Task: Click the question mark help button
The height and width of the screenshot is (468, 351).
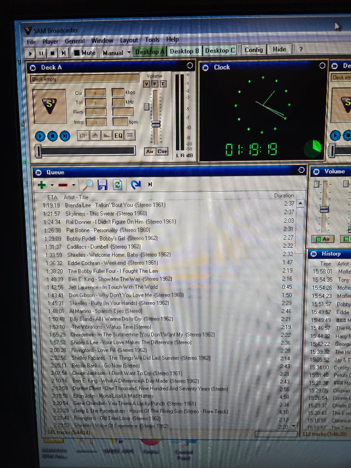Action: (x=301, y=49)
